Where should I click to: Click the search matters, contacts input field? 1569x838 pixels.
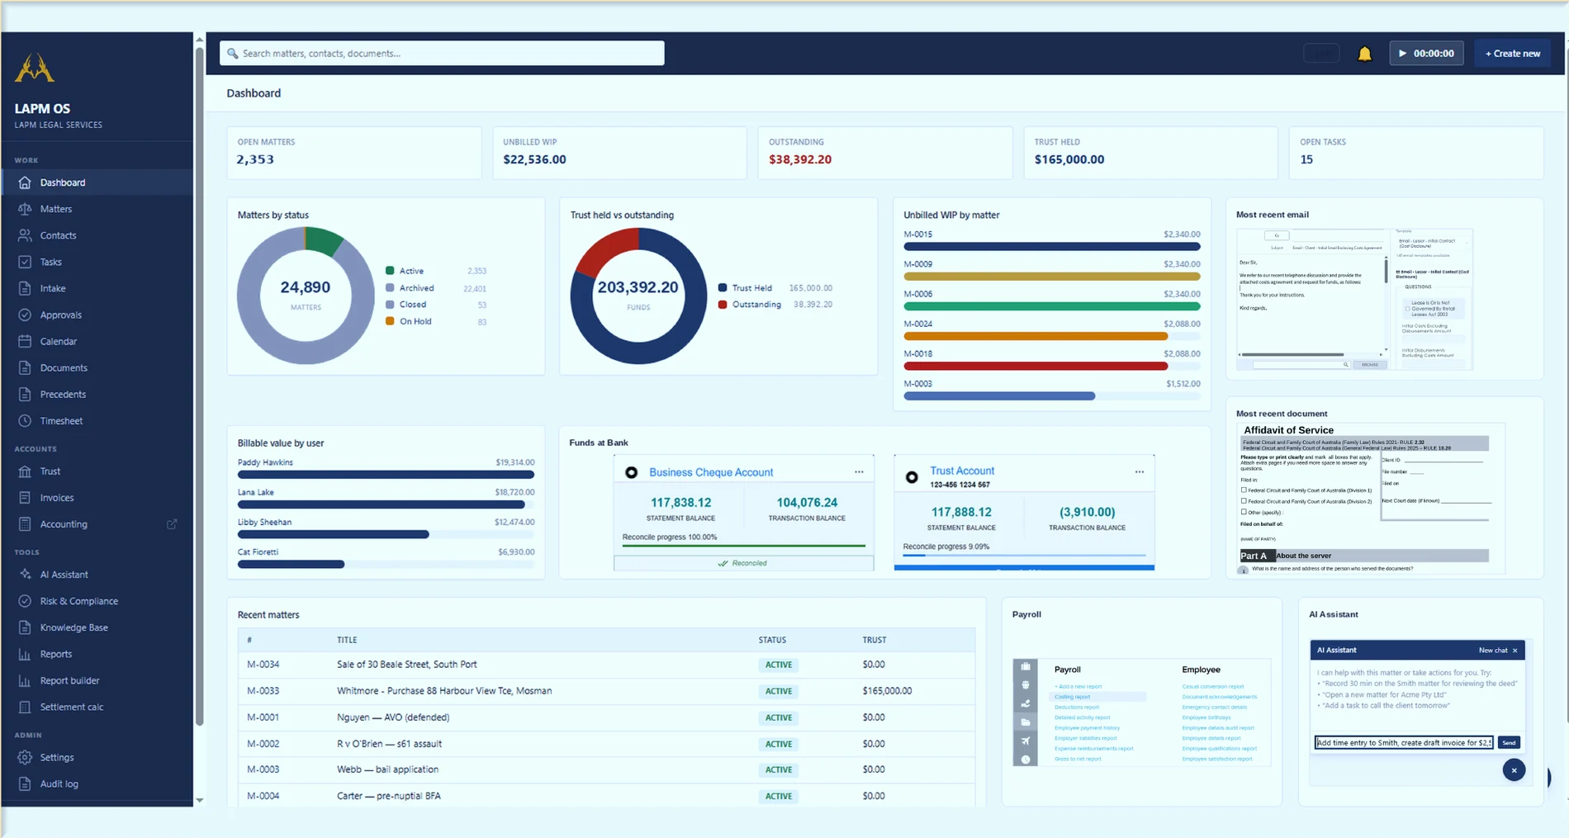pyautogui.click(x=442, y=54)
